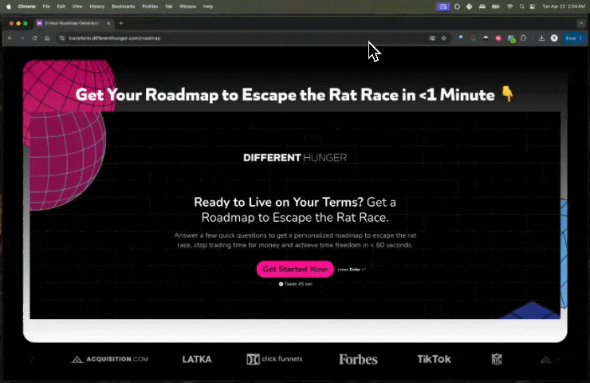Click the Forbes logo

click(358, 359)
